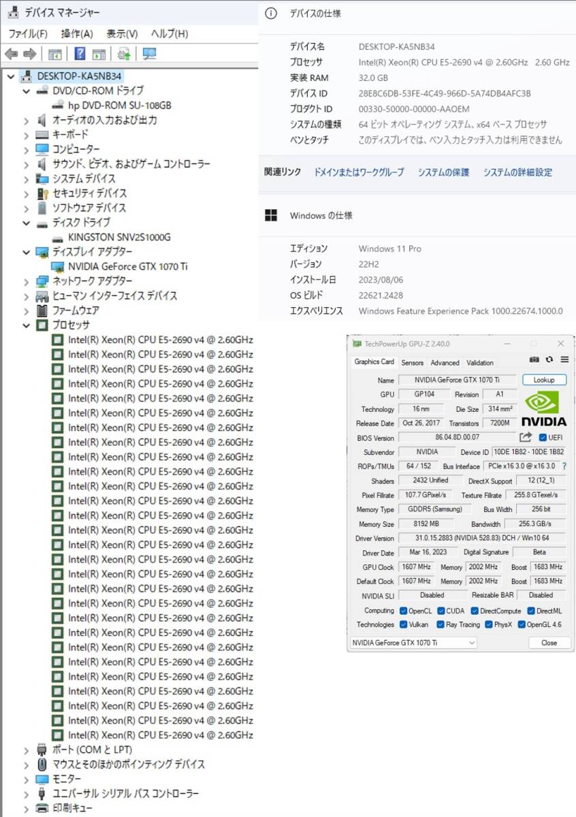Expand the モニター node
The width and height of the screenshot is (576, 817).
[x=27, y=779]
